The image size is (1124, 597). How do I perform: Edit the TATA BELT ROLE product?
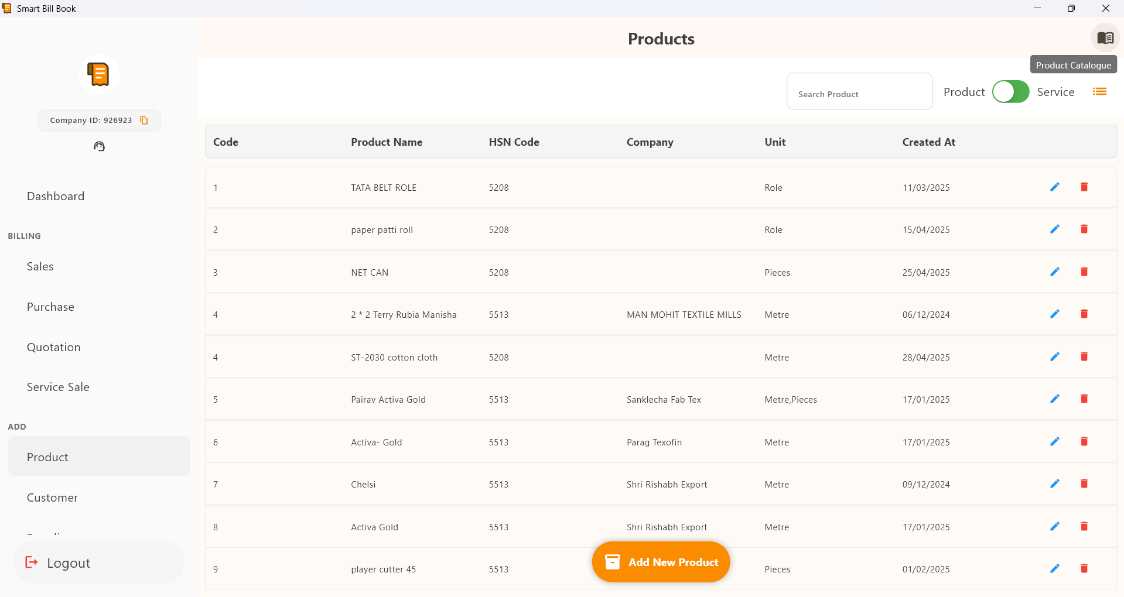pyautogui.click(x=1054, y=187)
